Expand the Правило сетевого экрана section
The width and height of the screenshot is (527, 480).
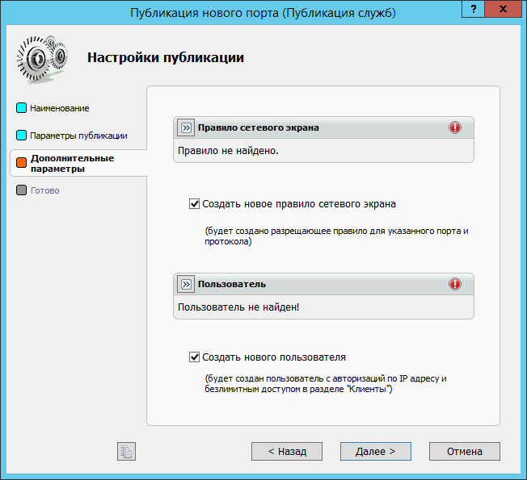pyautogui.click(x=186, y=127)
